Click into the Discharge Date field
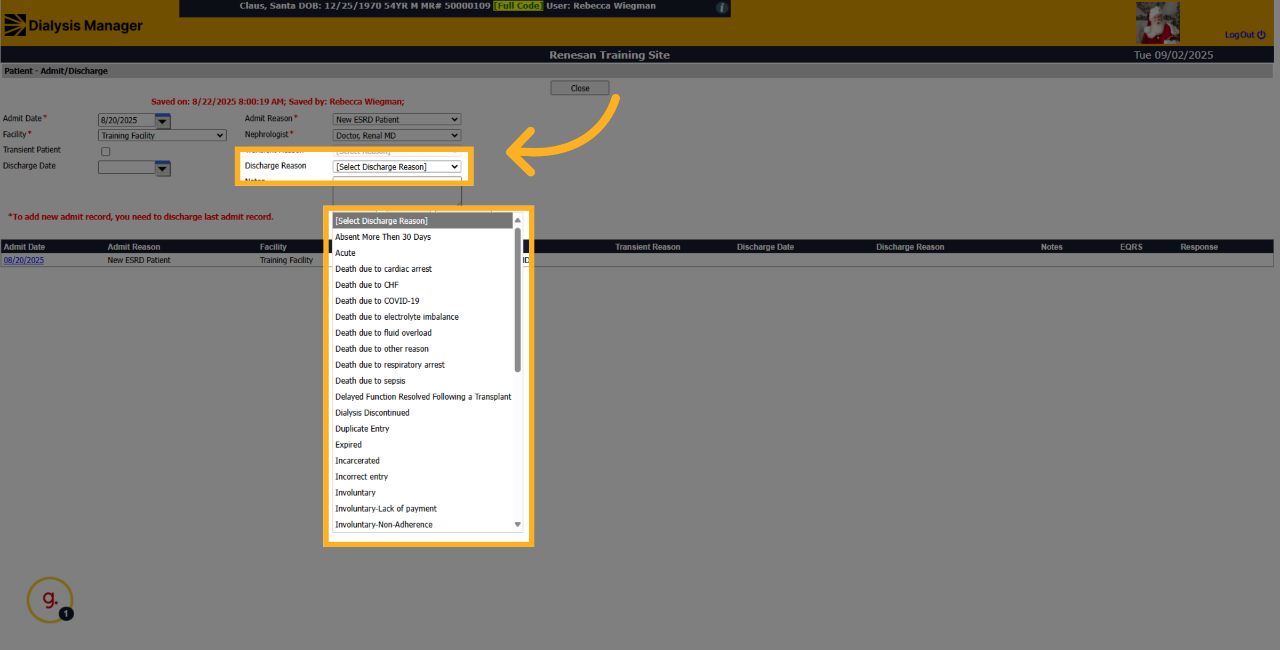This screenshot has width=1280, height=650. tap(126, 168)
